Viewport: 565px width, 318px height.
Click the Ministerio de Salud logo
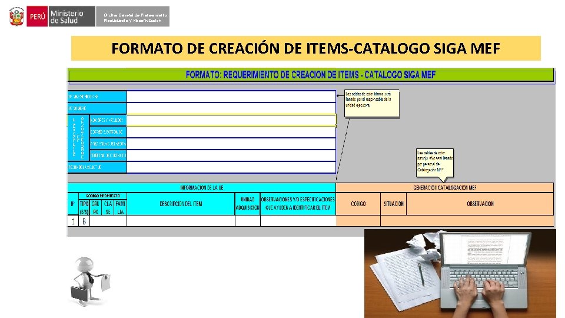(x=71, y=16)
